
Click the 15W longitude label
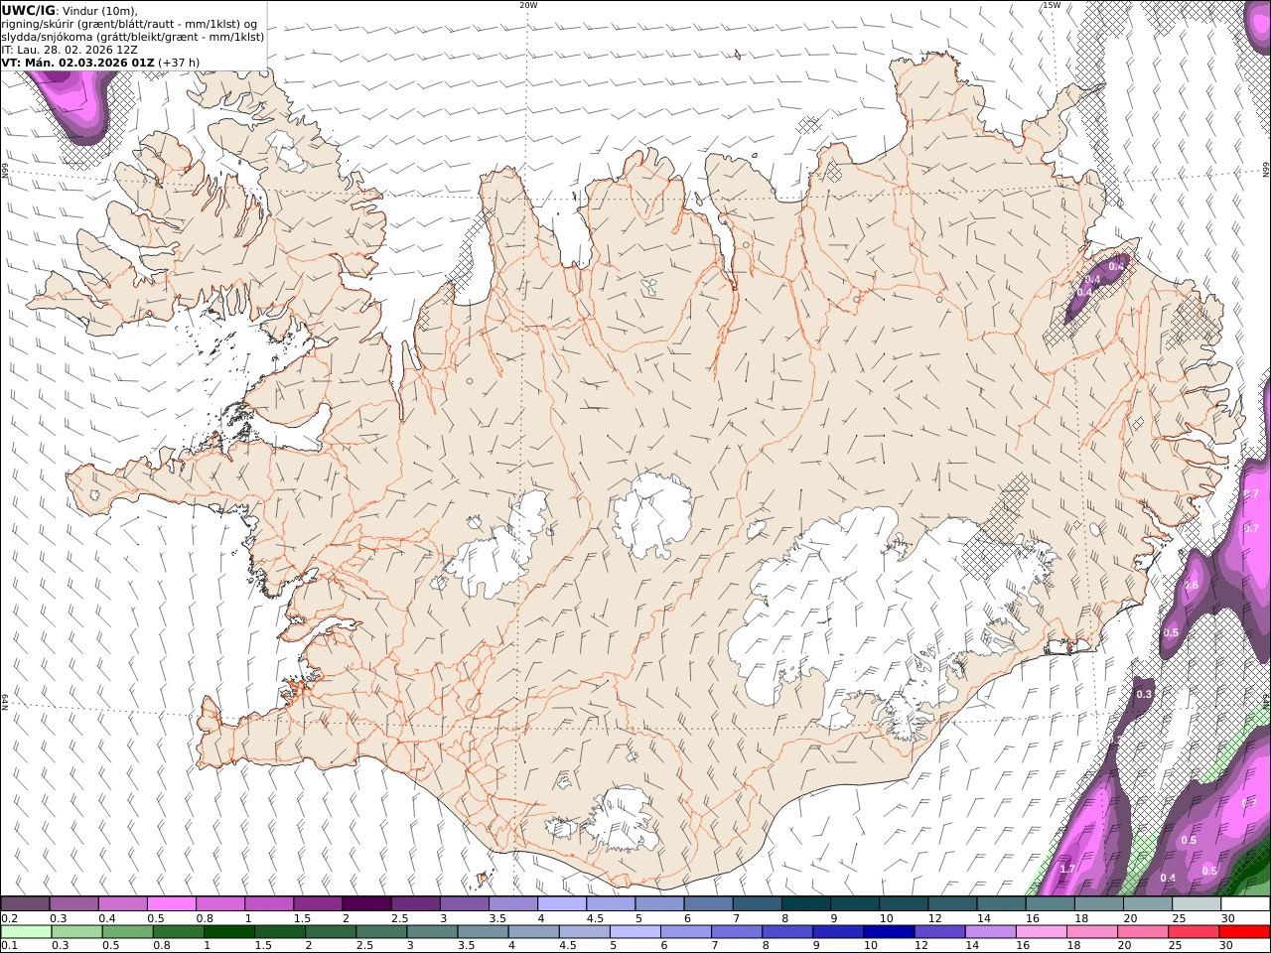[1052, 5]
